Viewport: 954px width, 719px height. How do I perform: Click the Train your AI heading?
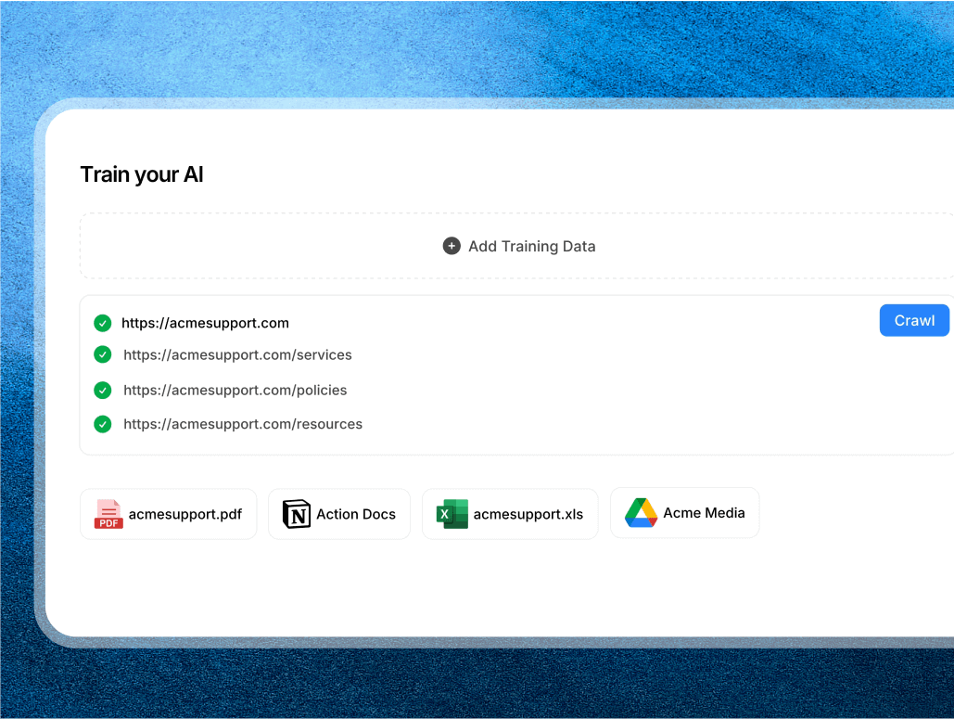142,174
